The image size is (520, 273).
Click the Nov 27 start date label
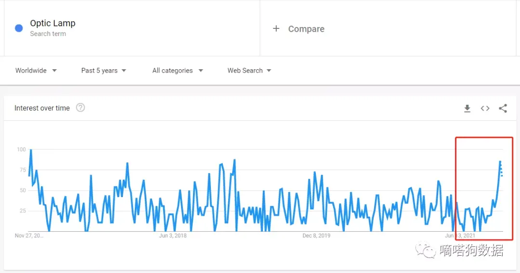point(29,236)
